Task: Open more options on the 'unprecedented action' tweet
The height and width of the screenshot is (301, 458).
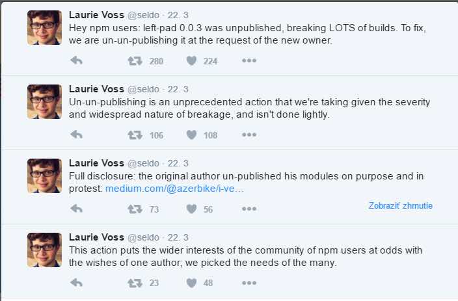Action: pyautogui.click(x=249, y=135)
